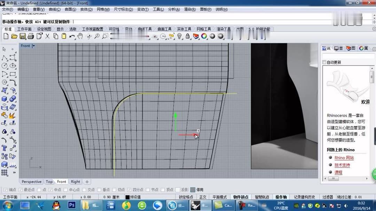Check the 自动更新 checkbox in help panel

tap(324, 62)
